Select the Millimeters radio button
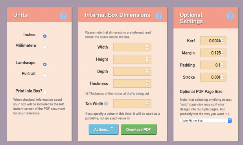This screenshot has height=145, width=243. point(45,47)
